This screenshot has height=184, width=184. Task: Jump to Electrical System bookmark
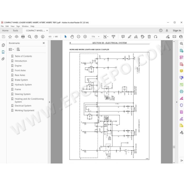click(23, 106)
